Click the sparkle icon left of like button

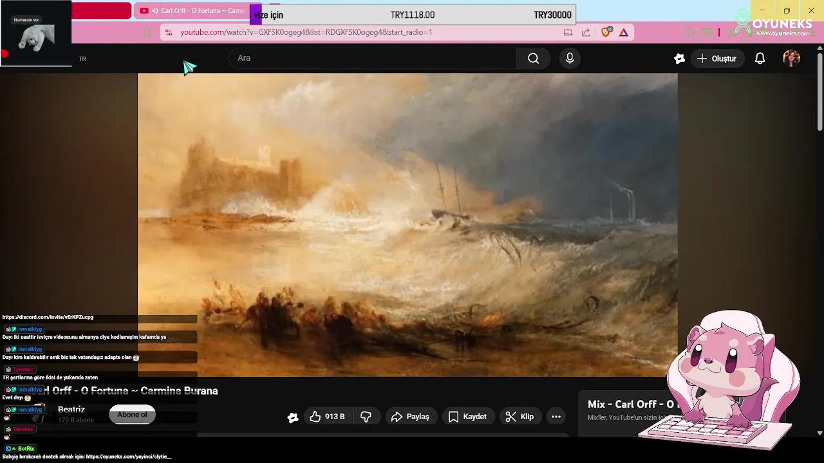tap(293, 417)
